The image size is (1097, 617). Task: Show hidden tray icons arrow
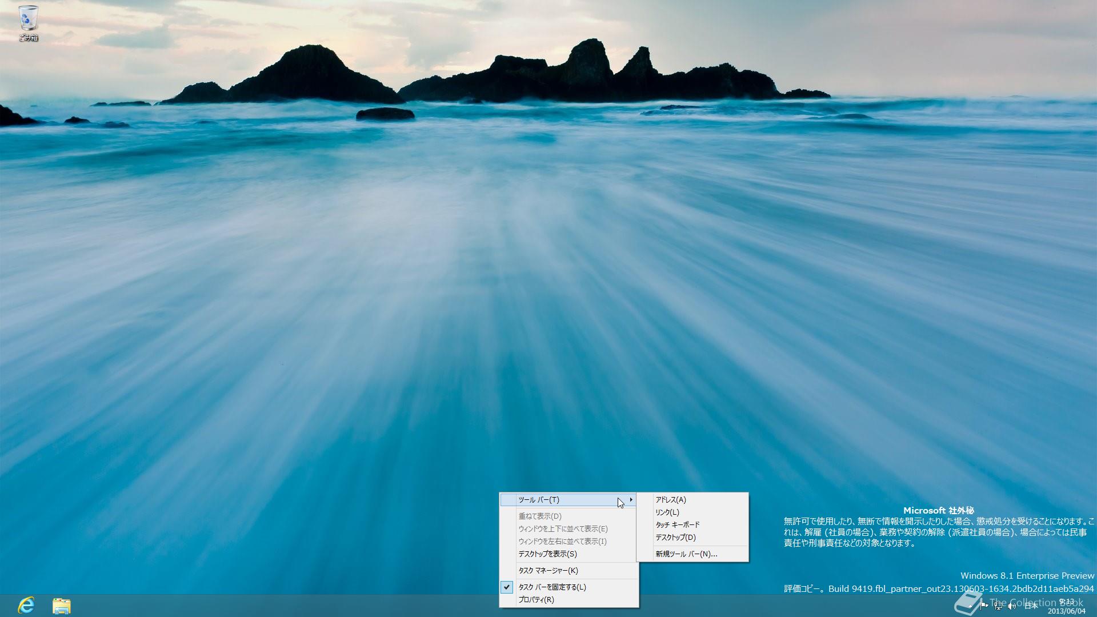pyautogui.click(x=971, y=606)
